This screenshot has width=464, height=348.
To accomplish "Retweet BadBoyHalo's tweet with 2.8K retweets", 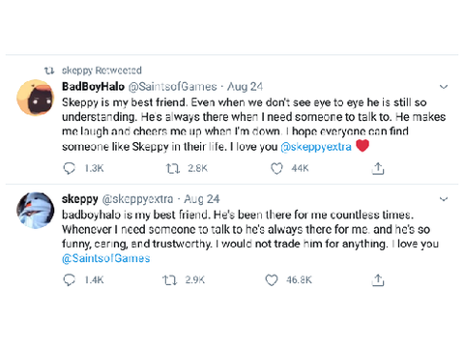I will (x=173, y=168).
